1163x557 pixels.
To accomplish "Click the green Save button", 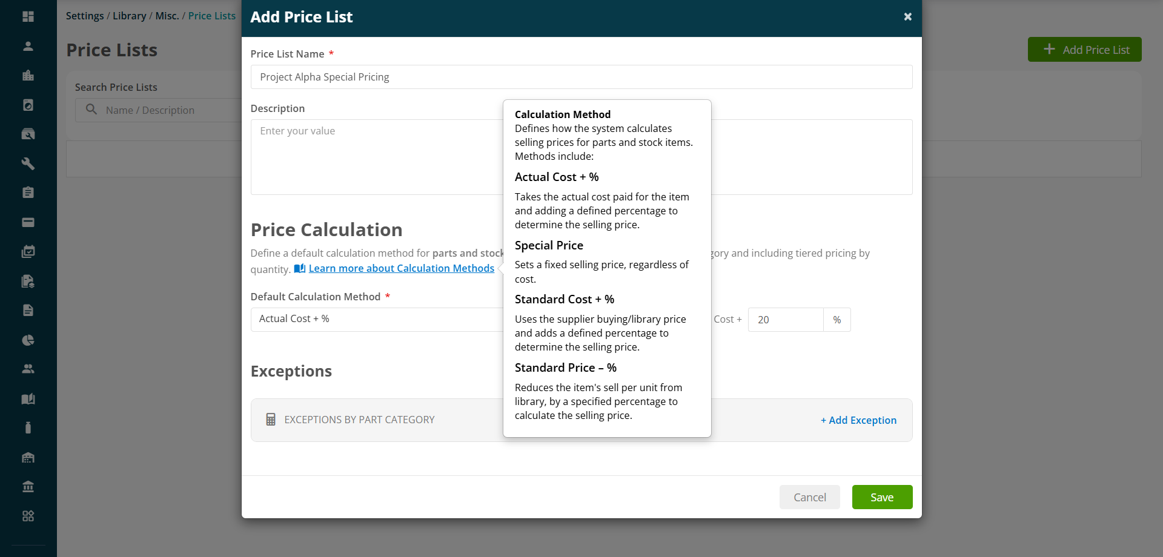I will coord(882,497).
